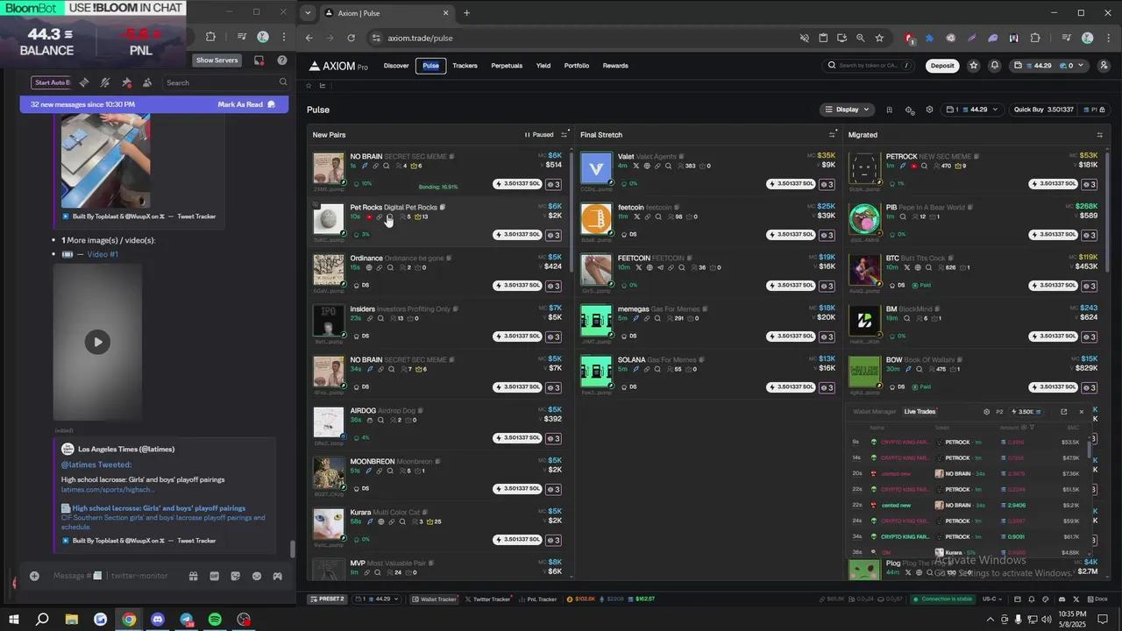Expand the wallet balance dropdown in header
The image size is (1122, 631).
(x=1049, y=66)
